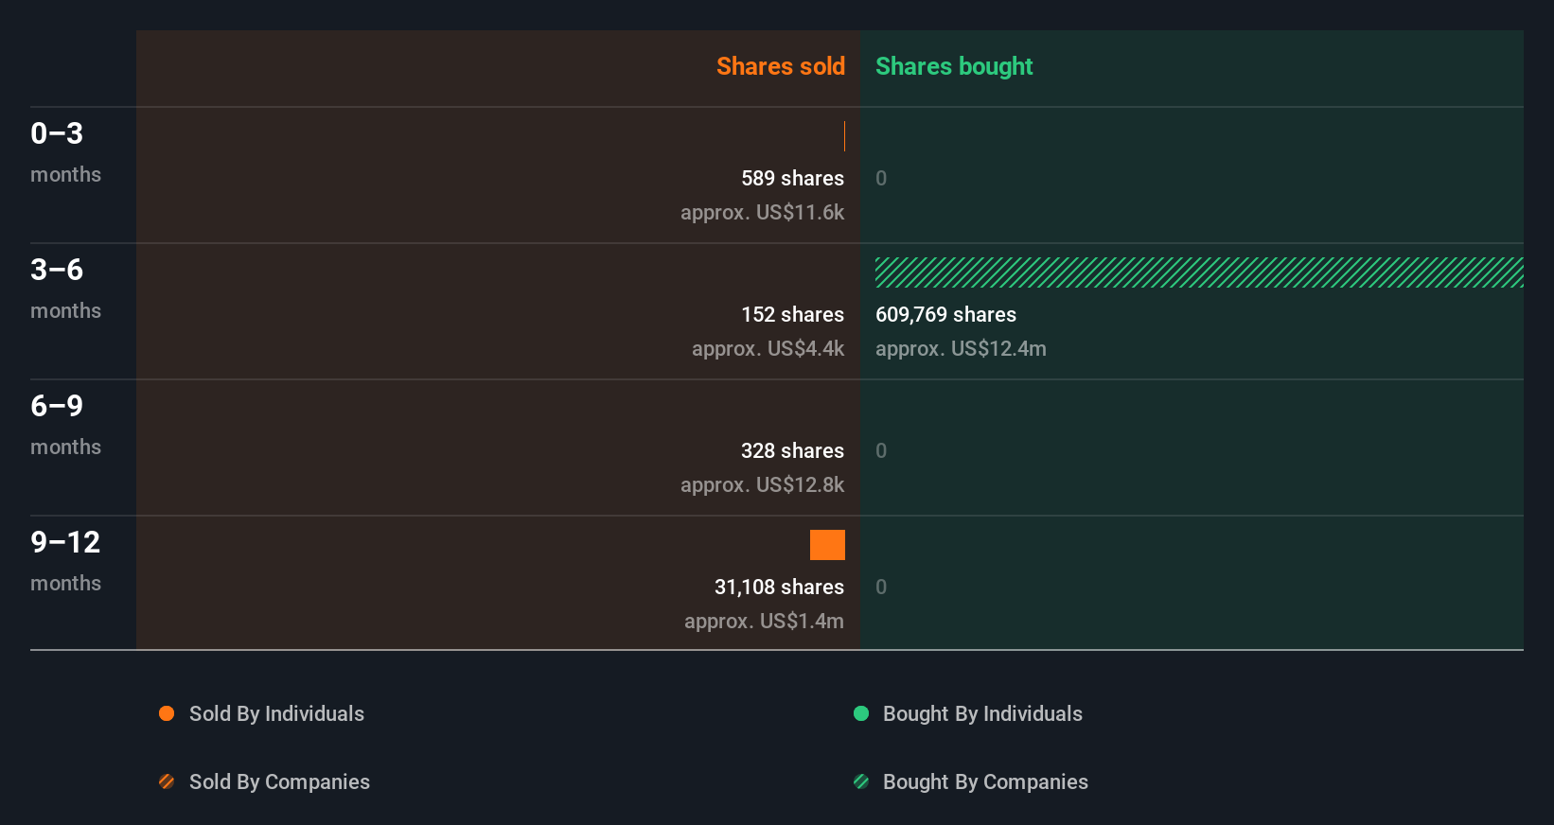Toggle the Bought By Companies legend label

tap(985, 781)
